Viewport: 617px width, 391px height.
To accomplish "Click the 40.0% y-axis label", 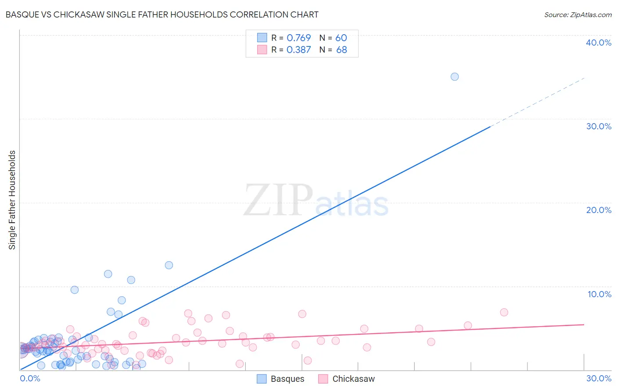I will pyautogui.click(x=599, y=43).
